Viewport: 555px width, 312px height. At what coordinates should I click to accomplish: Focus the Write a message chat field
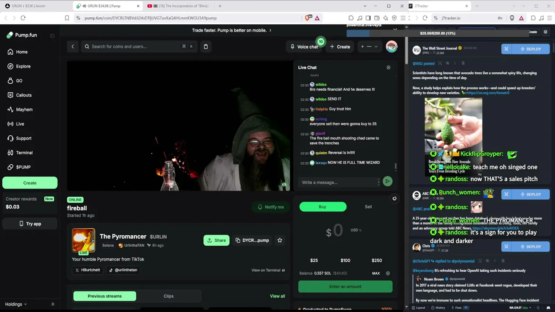(x=339, y=182)
